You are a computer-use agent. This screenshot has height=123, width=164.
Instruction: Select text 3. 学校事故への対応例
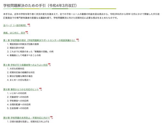[18, 101]
